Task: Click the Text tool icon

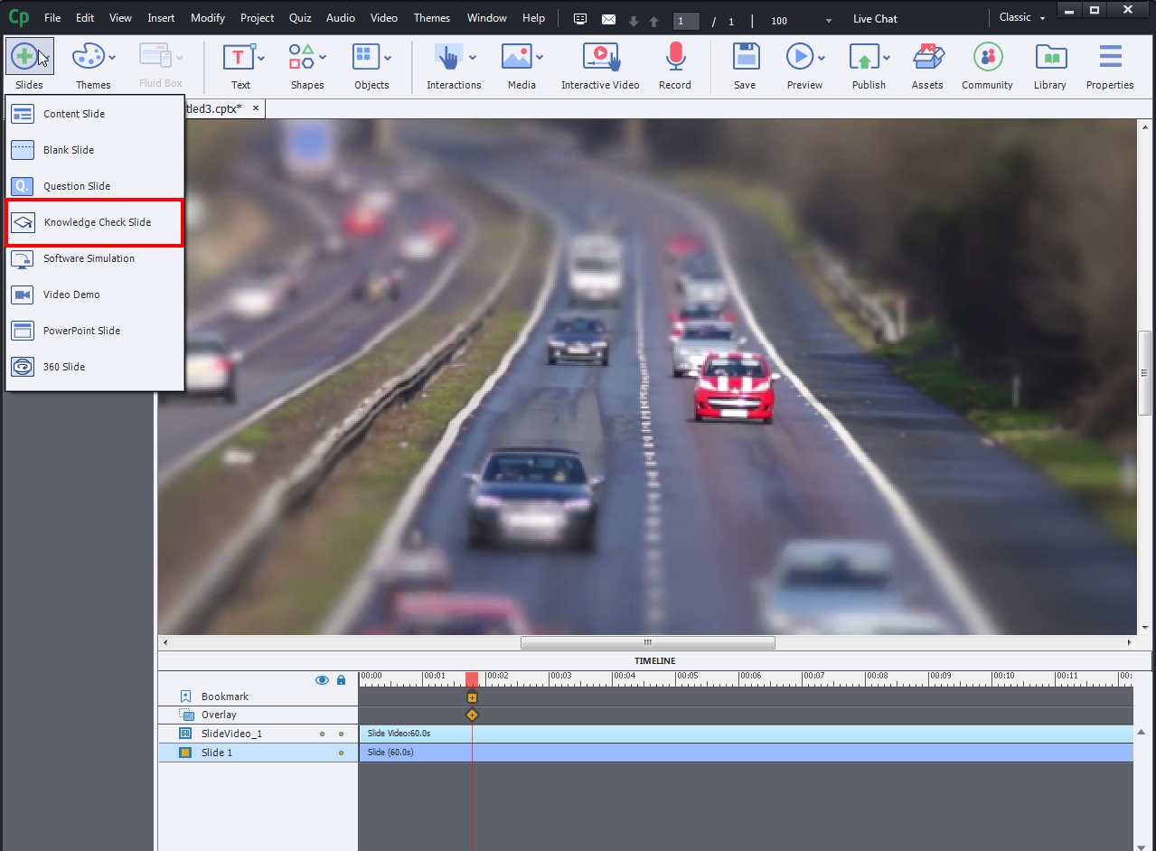Action: click(238, 58)
